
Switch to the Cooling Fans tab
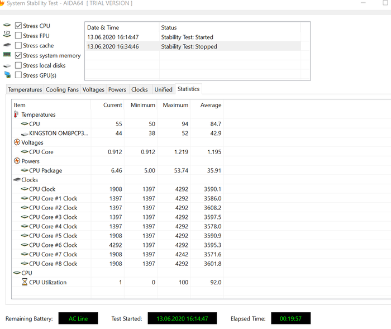click(x=62, y=89)
